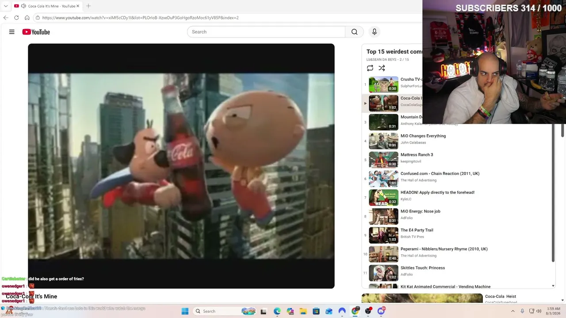Open File Explorer from the taskbar
The height and width of the screenshot is (318, 566).
tap(303, 311)
